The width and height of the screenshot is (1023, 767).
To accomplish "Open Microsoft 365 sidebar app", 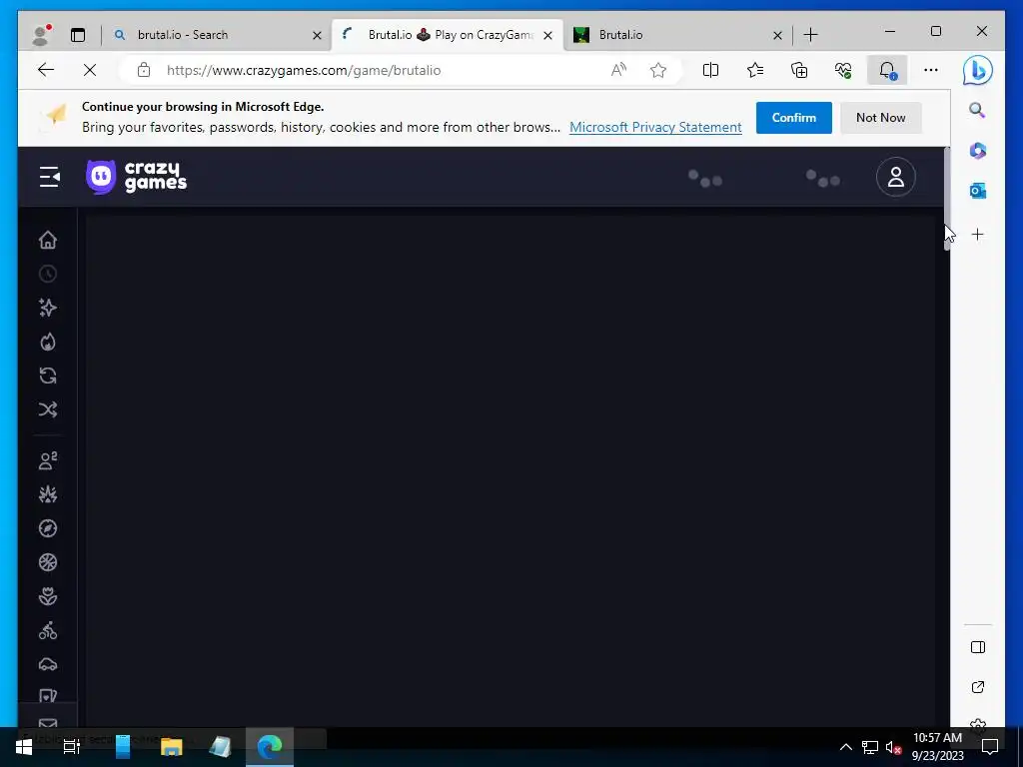I will pos(977,151).
